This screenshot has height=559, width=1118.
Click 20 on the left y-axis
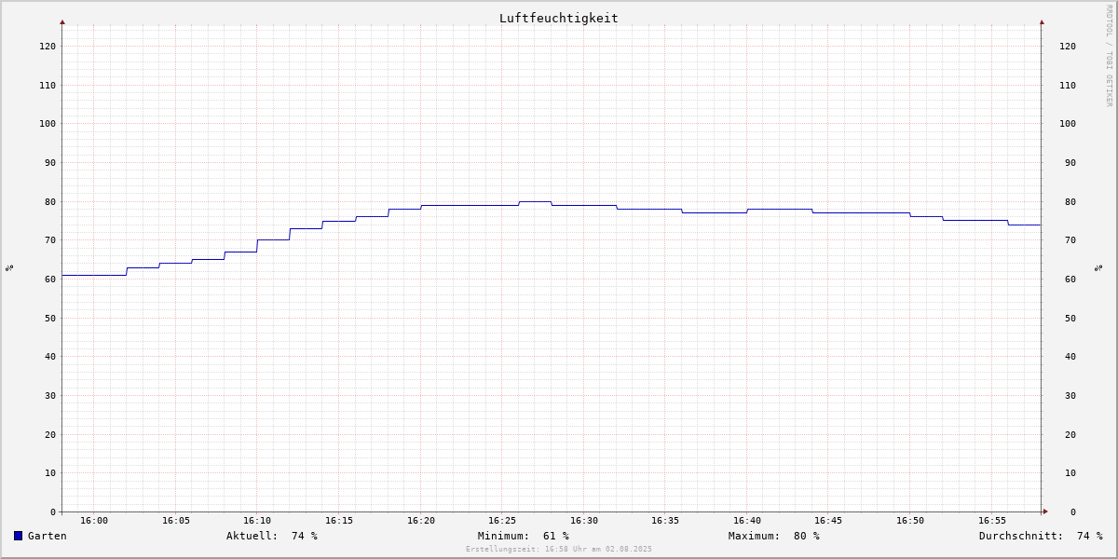click(x=50, y=434)
